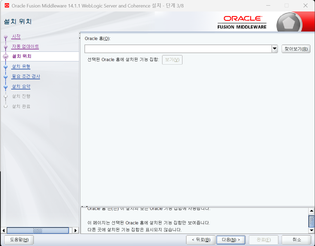The image size is (315, 246).
Task: Open the 시작 step link
Action: (x=16, y=36)
